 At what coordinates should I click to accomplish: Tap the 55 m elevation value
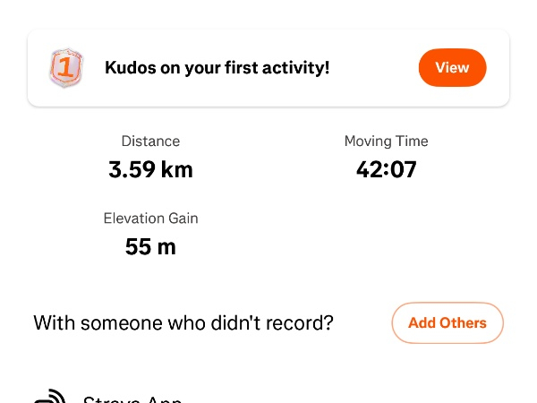pyautogui.click(x=150, y=246)
